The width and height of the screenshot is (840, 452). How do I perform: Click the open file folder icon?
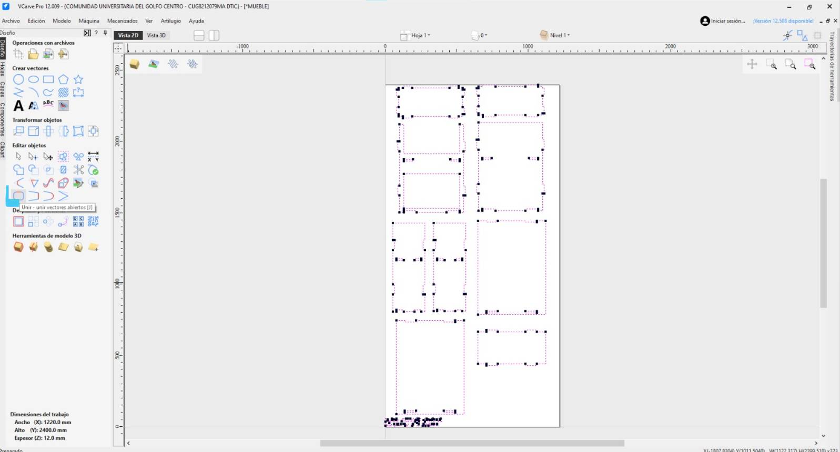click(x=33, y=54)
